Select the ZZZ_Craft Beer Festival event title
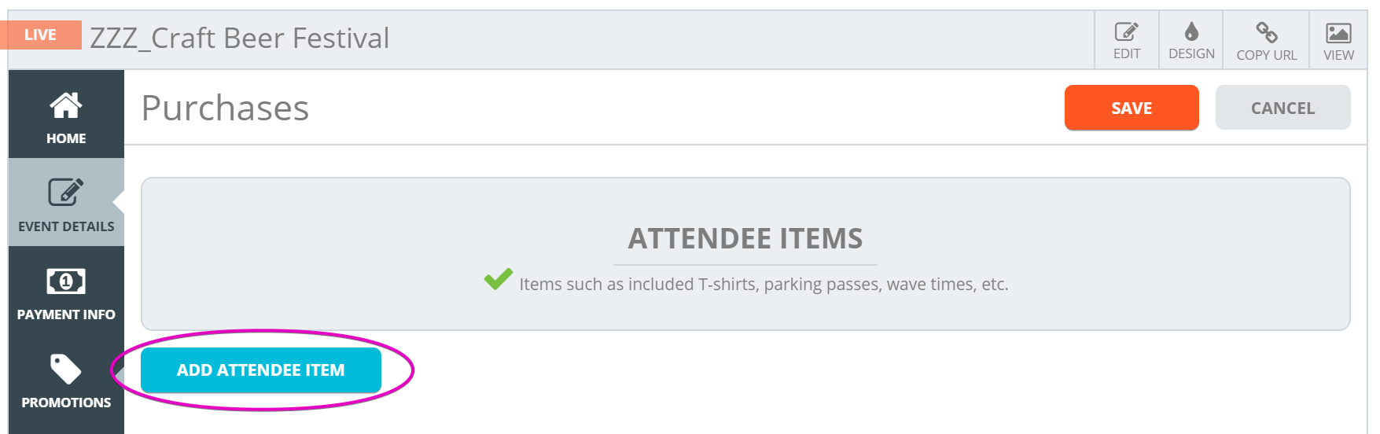This screenshot has height=434, width=1380. coord(240,38)
